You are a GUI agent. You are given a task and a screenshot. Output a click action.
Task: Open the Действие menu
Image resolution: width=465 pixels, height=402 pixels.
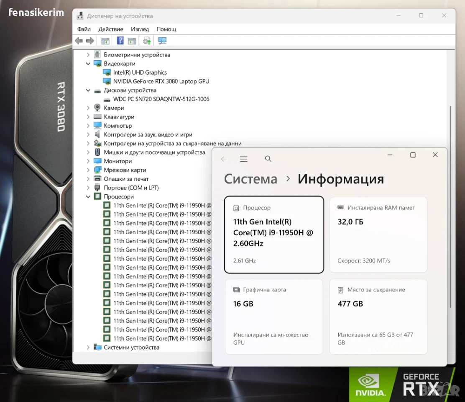click(x=111, y=29)
